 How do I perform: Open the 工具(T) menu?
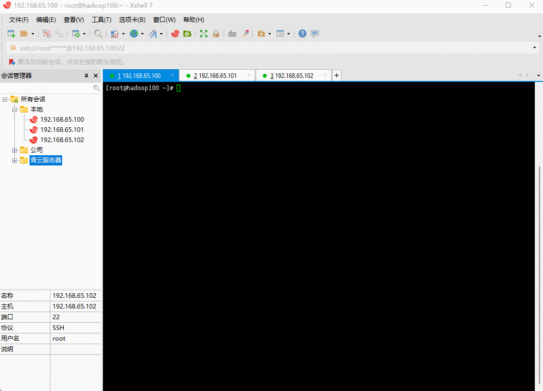point(101,20)
